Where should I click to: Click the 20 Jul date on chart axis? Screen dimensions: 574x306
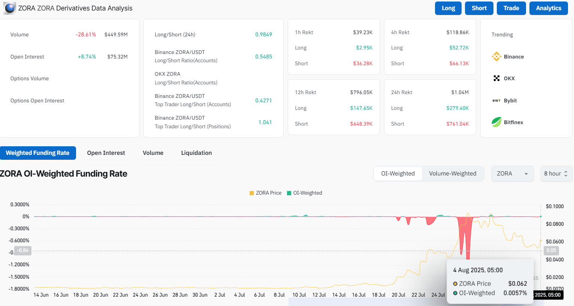pos(398,295)
